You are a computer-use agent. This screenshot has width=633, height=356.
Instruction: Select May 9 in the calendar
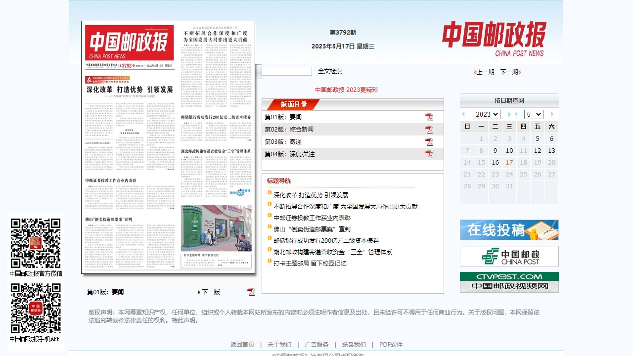tap(495, 150)
